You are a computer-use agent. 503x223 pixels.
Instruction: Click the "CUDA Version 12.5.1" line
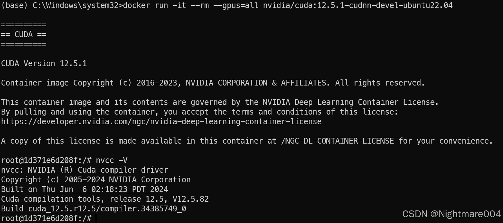44,64
